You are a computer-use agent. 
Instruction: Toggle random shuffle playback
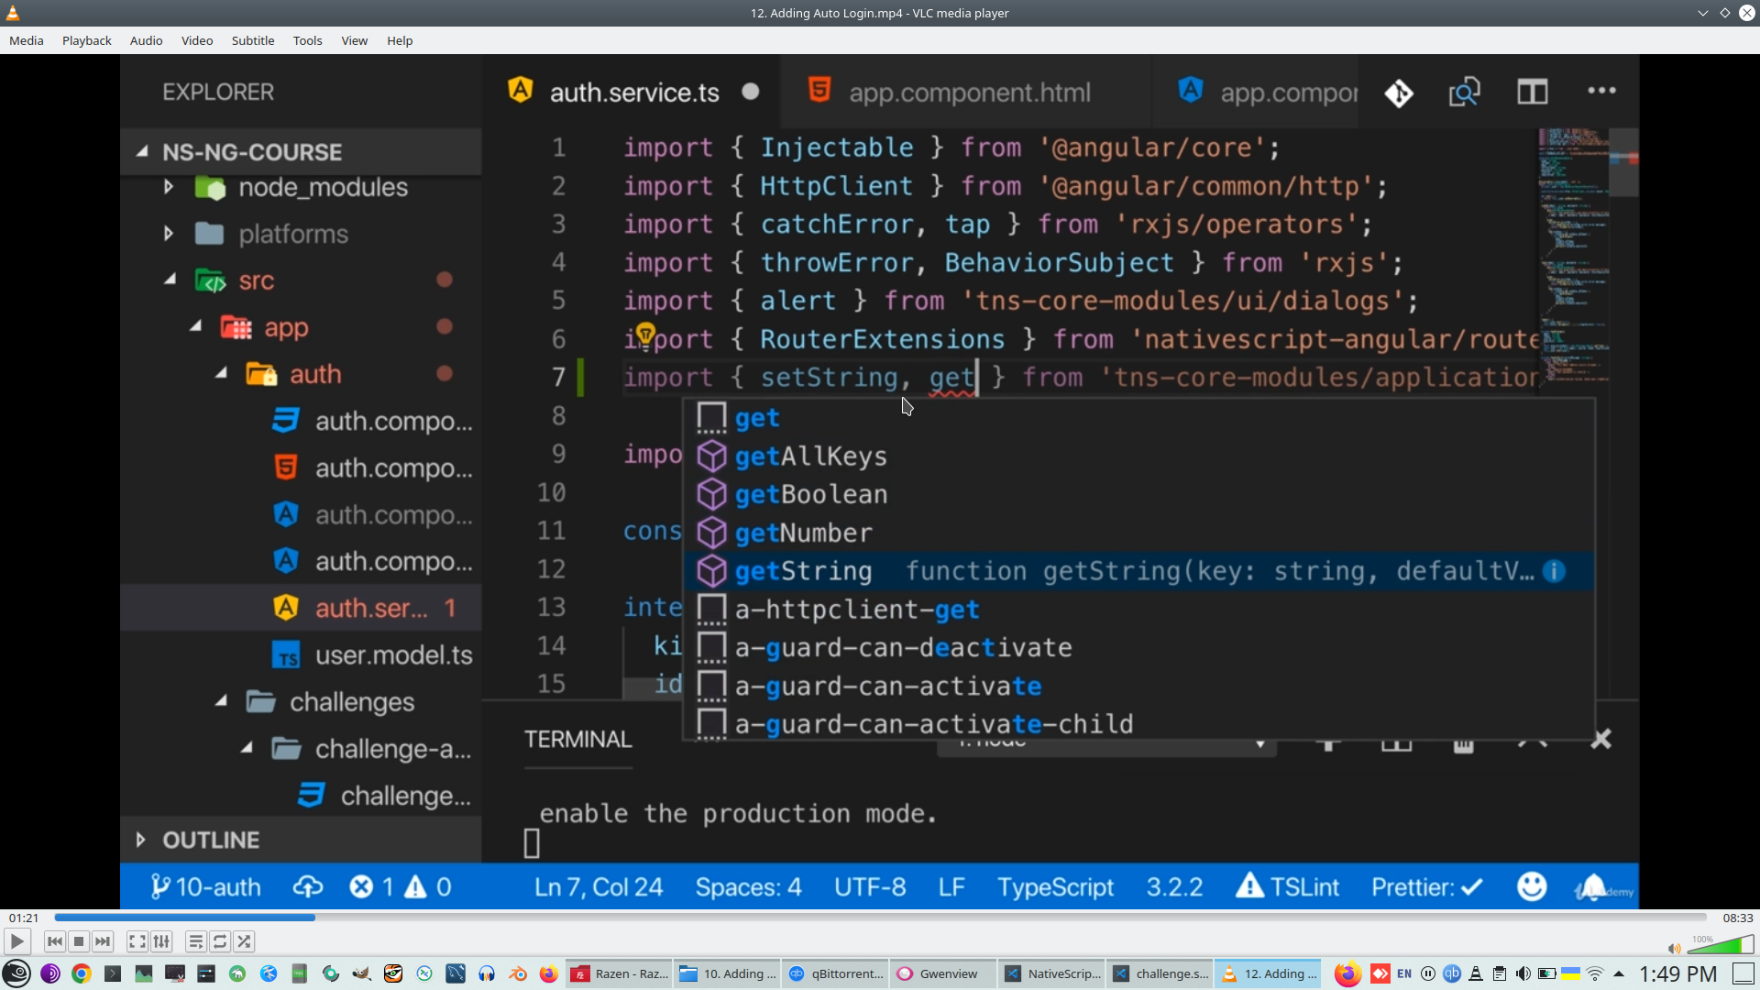(x=244, y=941)
